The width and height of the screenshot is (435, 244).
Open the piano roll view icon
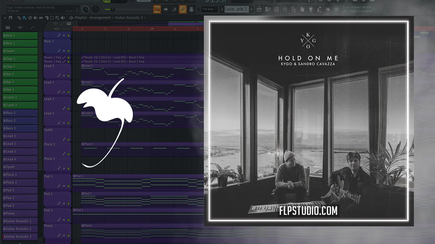coord(267,9)
